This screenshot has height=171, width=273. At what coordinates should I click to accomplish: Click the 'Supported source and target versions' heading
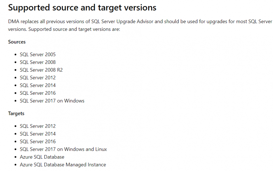(x=82, y=7)
